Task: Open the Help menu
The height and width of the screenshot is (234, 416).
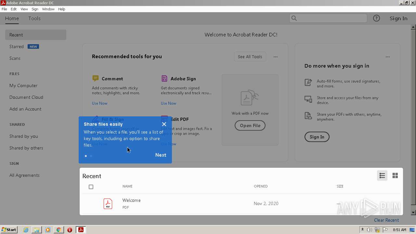Action: pyautogui.click(x=62, y=9)
